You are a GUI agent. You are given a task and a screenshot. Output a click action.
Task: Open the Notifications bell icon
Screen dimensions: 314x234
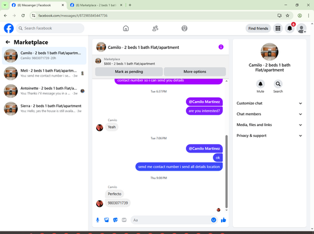point(290,28)
